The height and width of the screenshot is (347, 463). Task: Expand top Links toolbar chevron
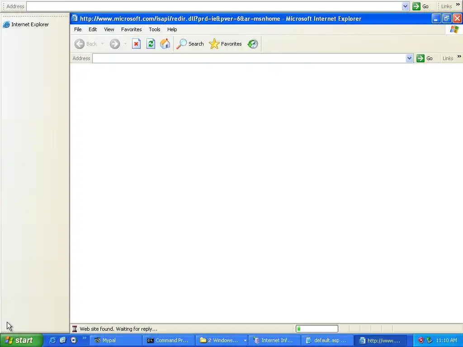pos(458,4)
